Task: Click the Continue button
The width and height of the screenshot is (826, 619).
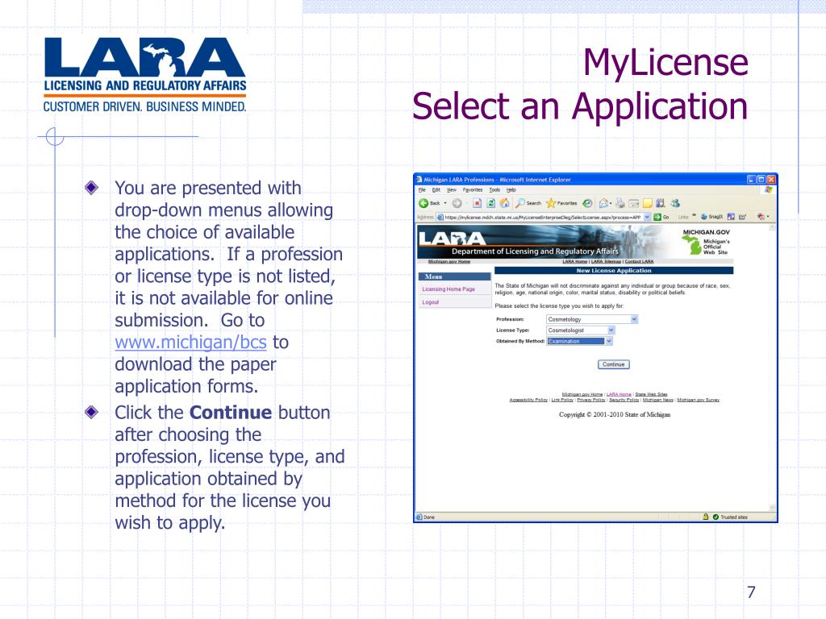Action: (x=613, y=364)
